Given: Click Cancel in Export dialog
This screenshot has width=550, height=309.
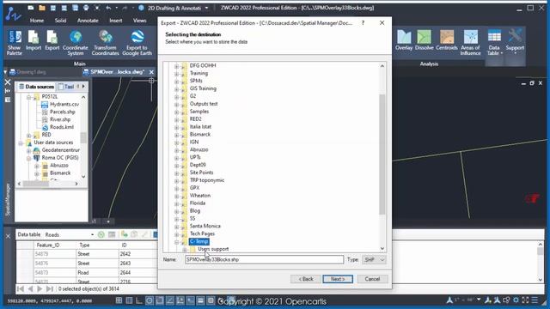Looking at the screenshot, I should pyautogui.click(x=372, y=279).
